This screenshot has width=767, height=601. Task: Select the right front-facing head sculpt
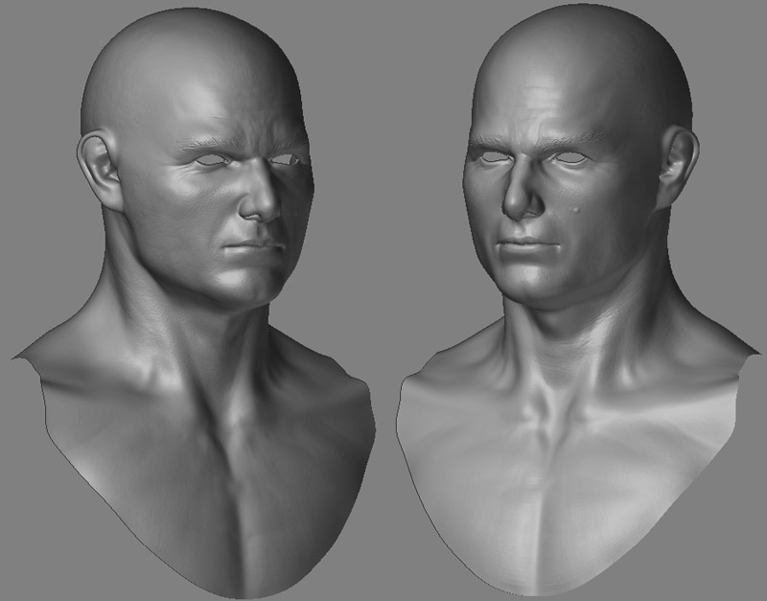tap(580, 301)
